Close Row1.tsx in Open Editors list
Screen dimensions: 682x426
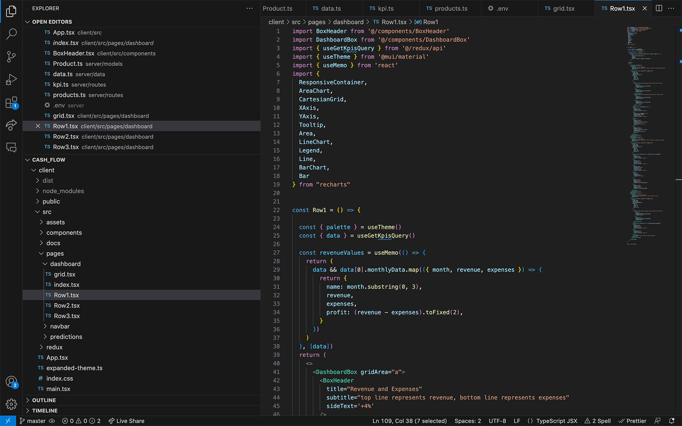(38, 126)
